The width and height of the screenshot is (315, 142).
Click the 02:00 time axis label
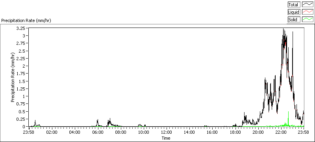point(52,132)
